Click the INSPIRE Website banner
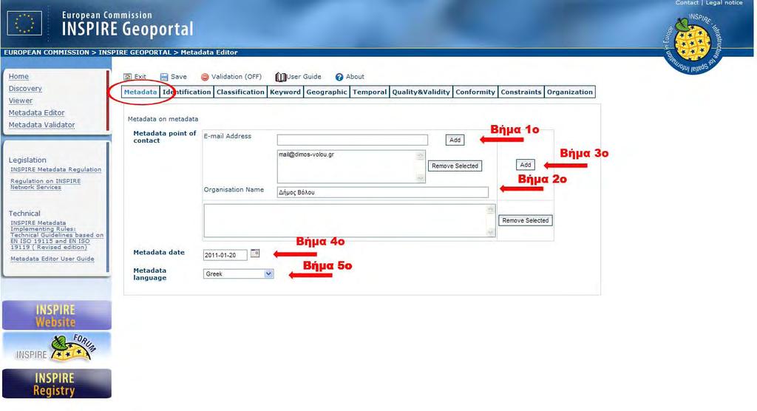The height and width of the screenshot is (411, 757). pos(56,316)
